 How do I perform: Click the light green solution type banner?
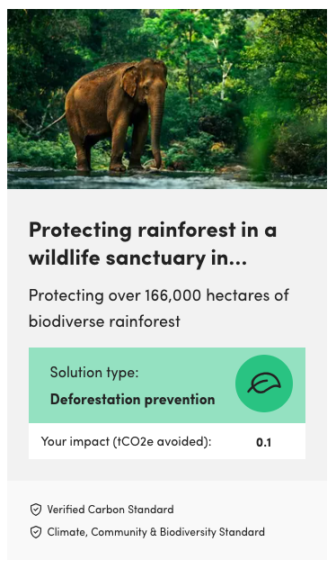[x=167, y=385]
